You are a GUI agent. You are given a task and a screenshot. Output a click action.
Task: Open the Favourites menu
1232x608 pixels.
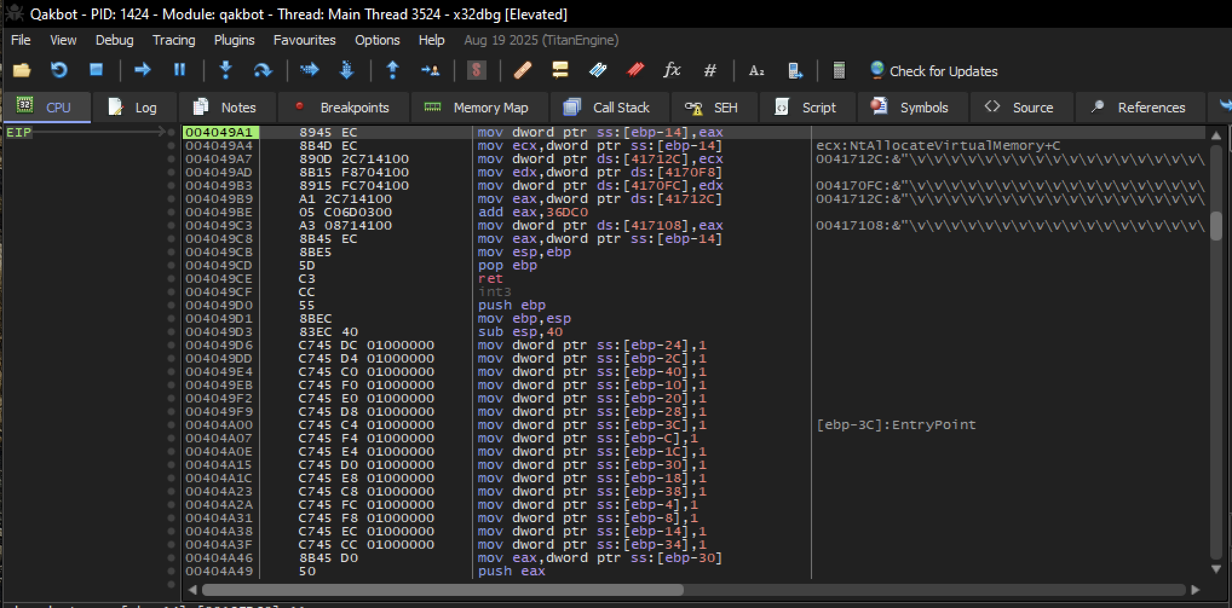tap(304, 40)
